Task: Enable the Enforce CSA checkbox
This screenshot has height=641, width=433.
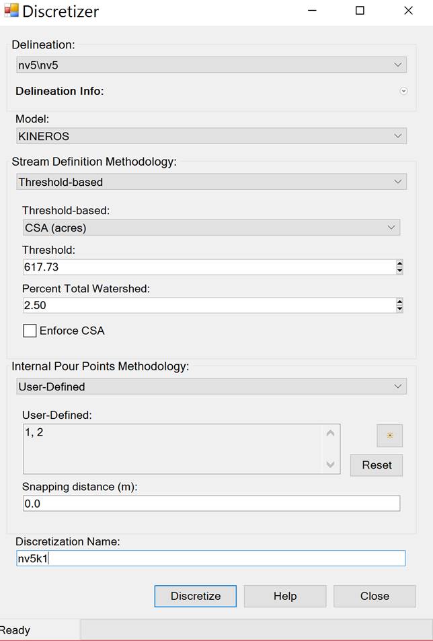Action: point(30,331)
